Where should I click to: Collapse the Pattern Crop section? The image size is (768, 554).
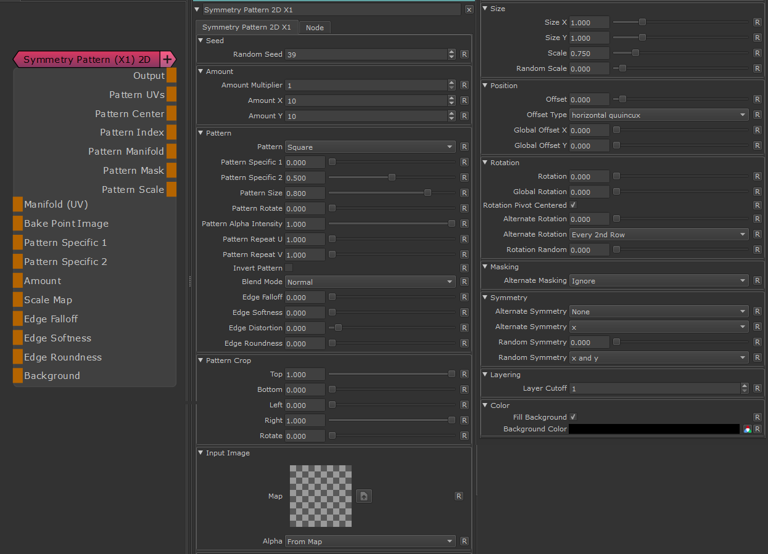point(201,361)
